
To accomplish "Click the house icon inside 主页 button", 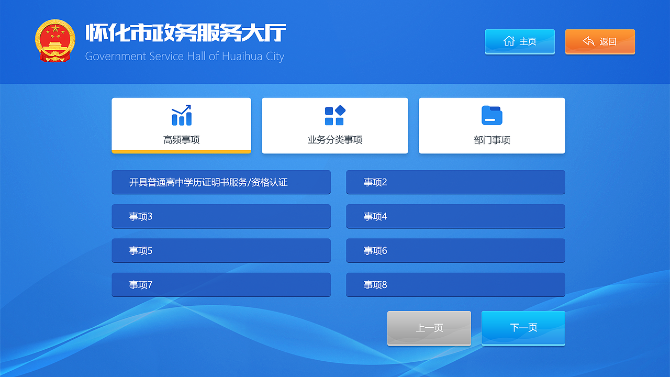I will coord(509,41).
